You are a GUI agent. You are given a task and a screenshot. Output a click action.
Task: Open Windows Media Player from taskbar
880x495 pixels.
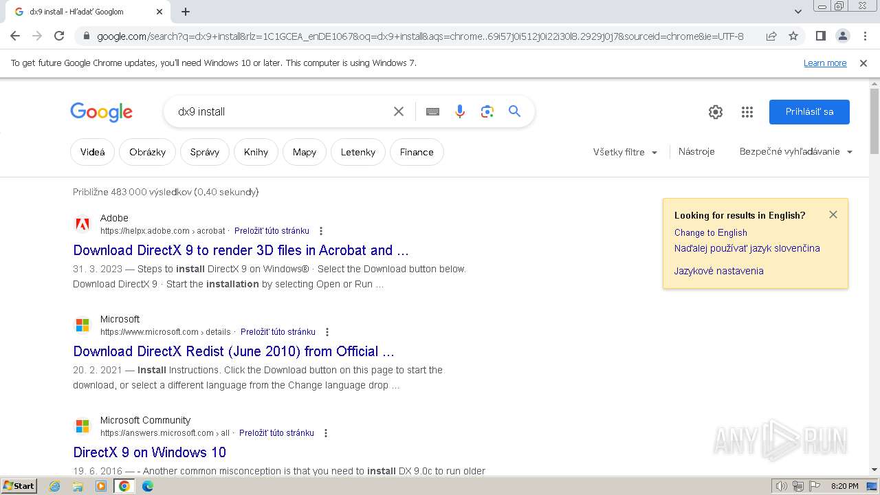(101, 486)
